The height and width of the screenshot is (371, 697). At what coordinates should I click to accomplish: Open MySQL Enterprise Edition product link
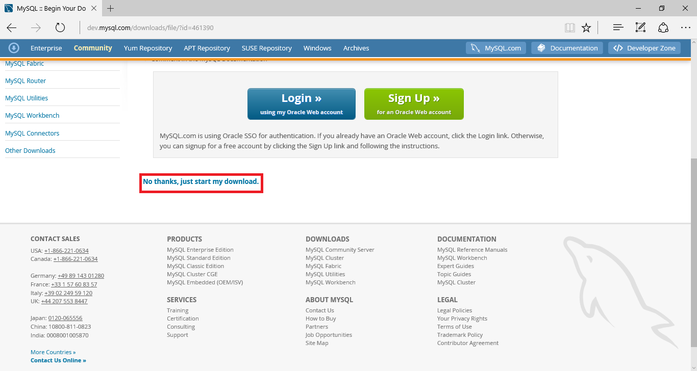tap(200, 250)
